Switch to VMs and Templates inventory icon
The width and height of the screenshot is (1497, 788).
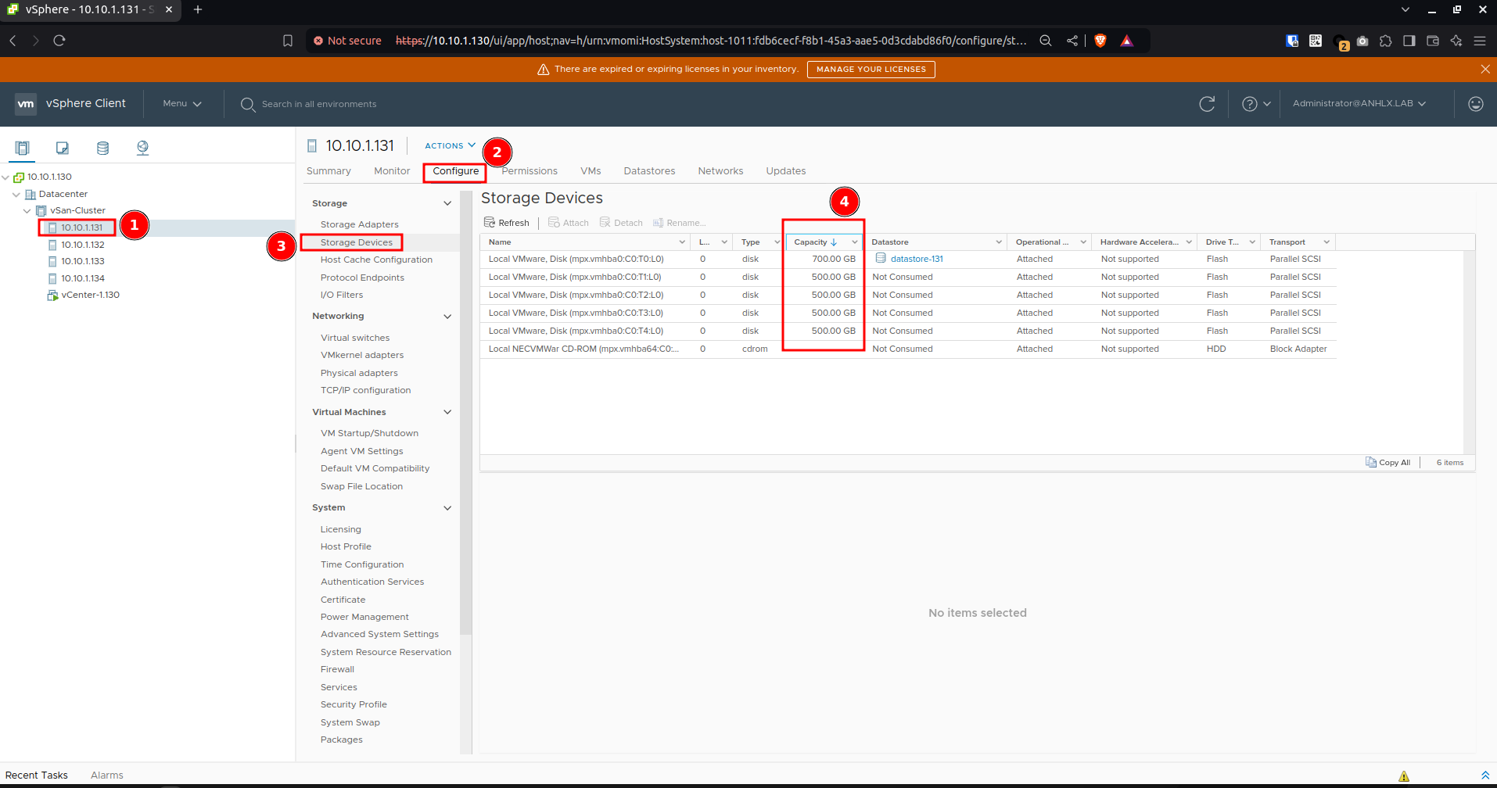point(63,148)
